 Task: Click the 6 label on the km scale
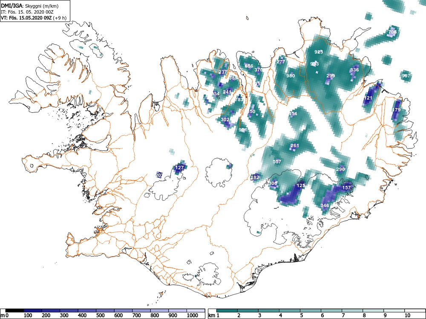tap(322, 316)
